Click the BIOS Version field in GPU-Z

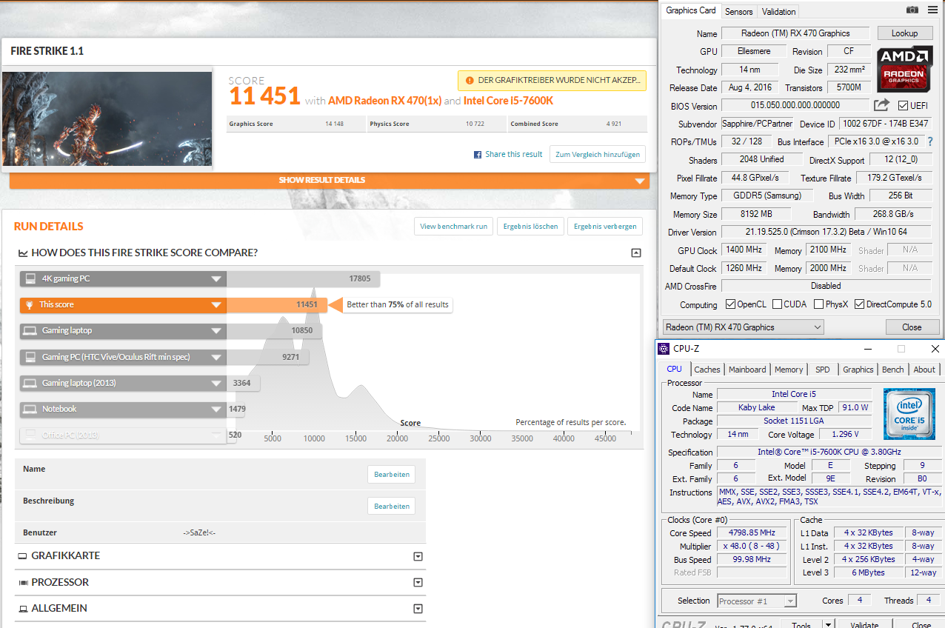pyautogui.click(x=795, y=106)
